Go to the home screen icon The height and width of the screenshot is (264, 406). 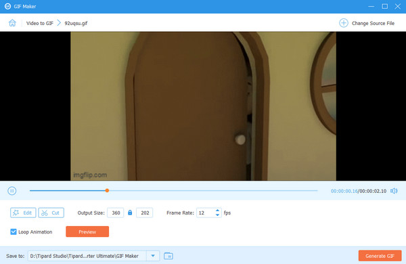(12, 23)
